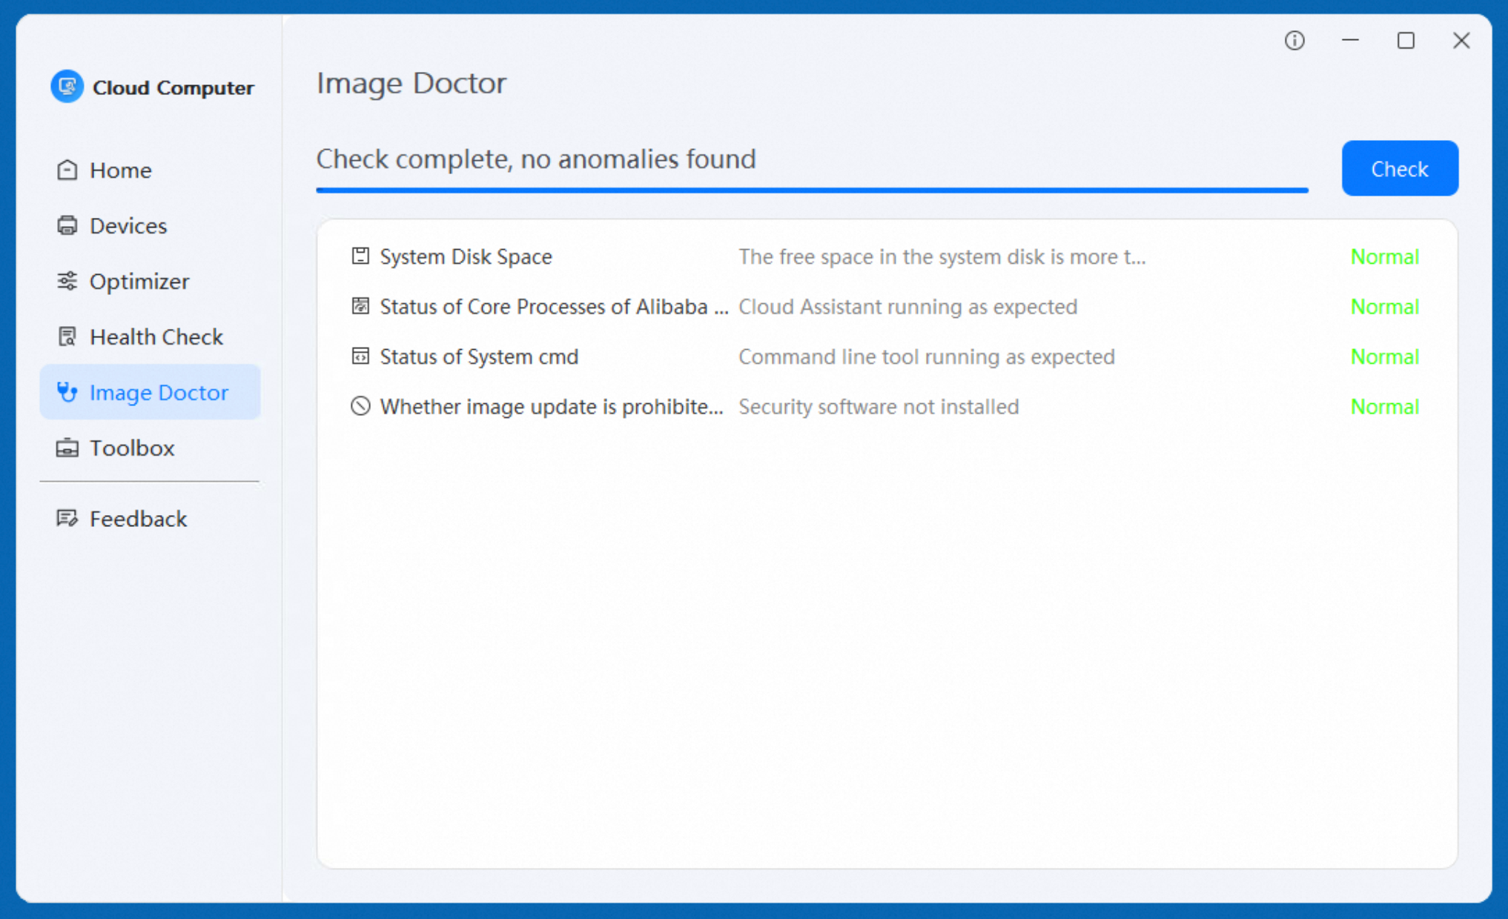Open the Toolbox section
The image size is (1508, 919).
(x=131, y=448)
